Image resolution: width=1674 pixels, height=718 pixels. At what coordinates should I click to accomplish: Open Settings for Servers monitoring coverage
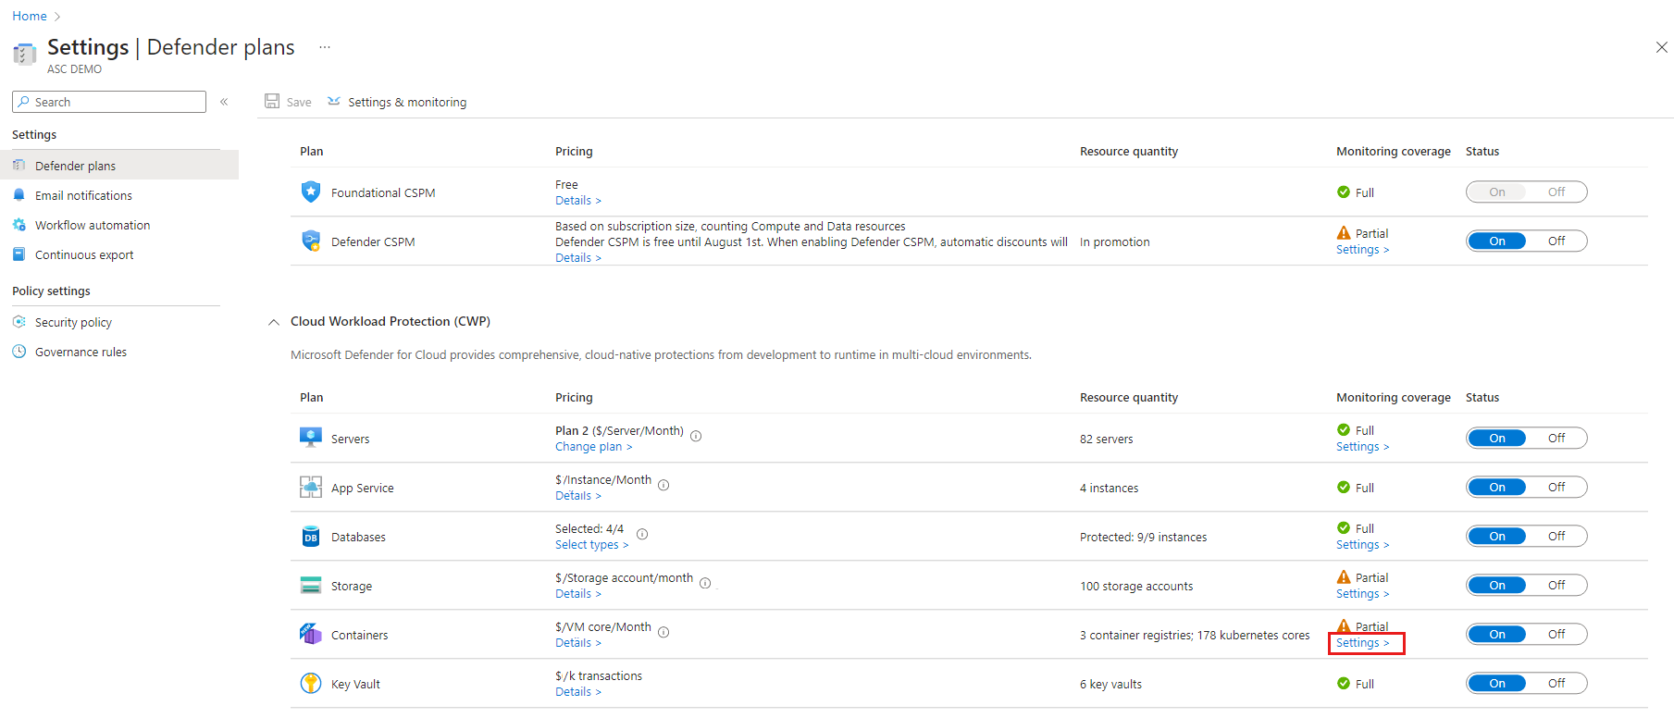point(1362,447)
